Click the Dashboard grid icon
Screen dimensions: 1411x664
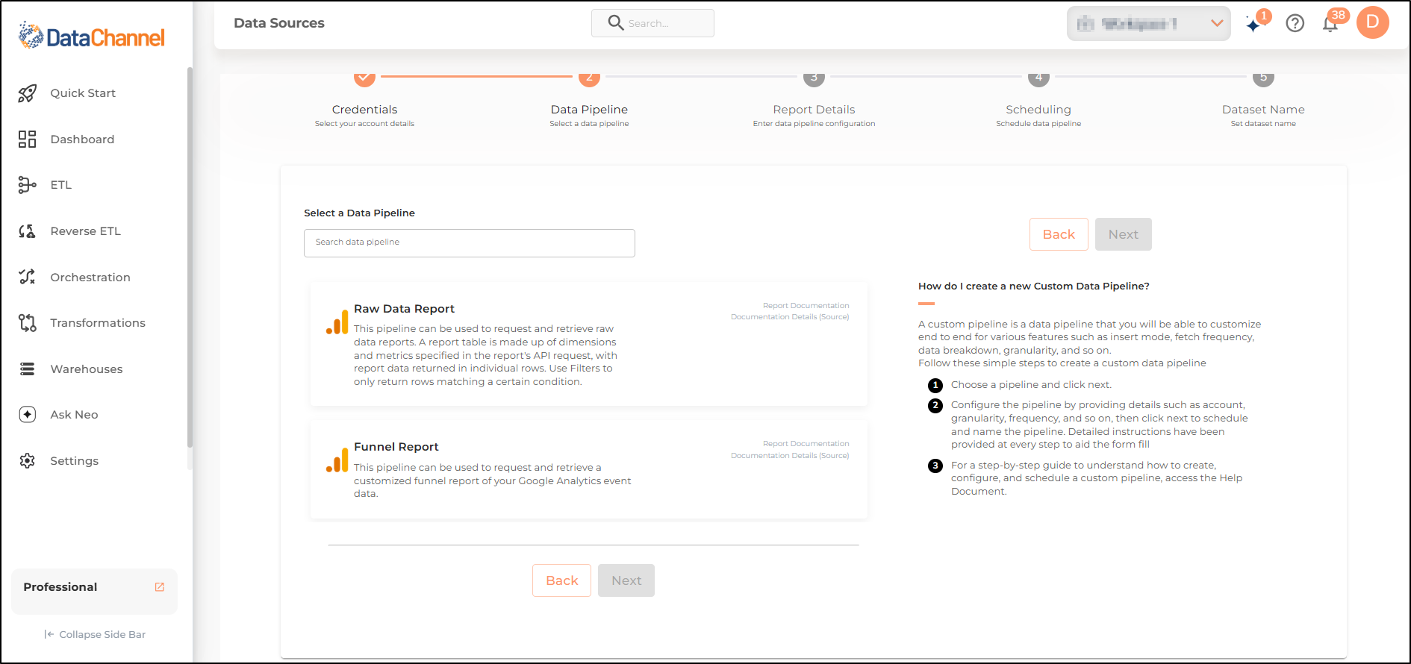28,140
